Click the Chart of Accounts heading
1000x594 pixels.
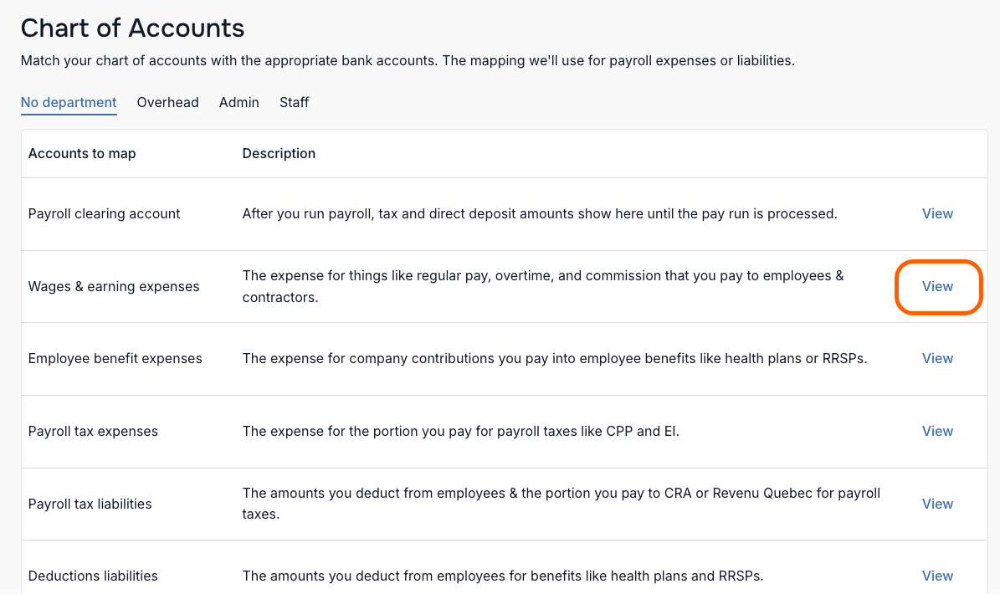pyautogui.click(x=133, y=28)
